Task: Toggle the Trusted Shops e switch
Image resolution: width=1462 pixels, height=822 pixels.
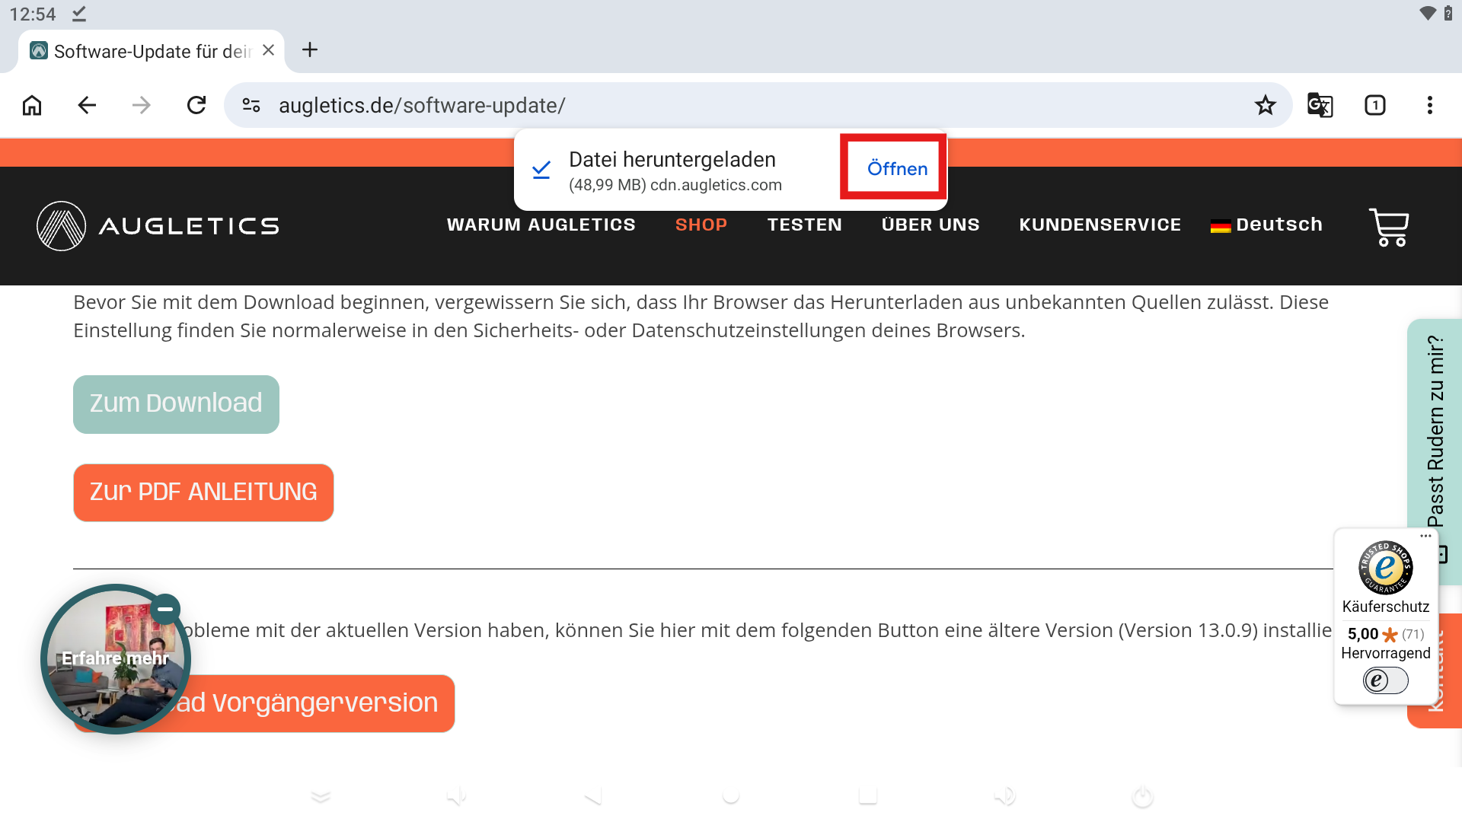Action: point(1386,680)
